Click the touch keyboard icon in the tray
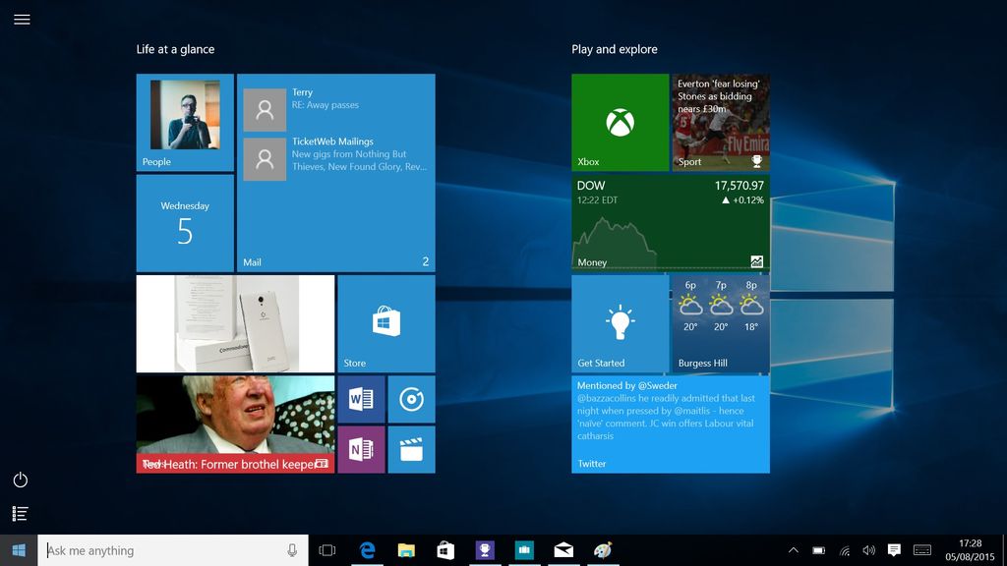The width and height of the screenshot is (1007, 566). click(x=919, y=550)
